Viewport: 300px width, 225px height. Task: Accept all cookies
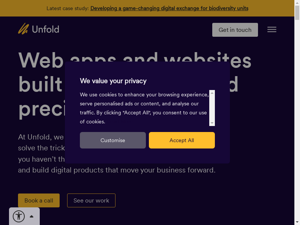[x=181, y=140]
